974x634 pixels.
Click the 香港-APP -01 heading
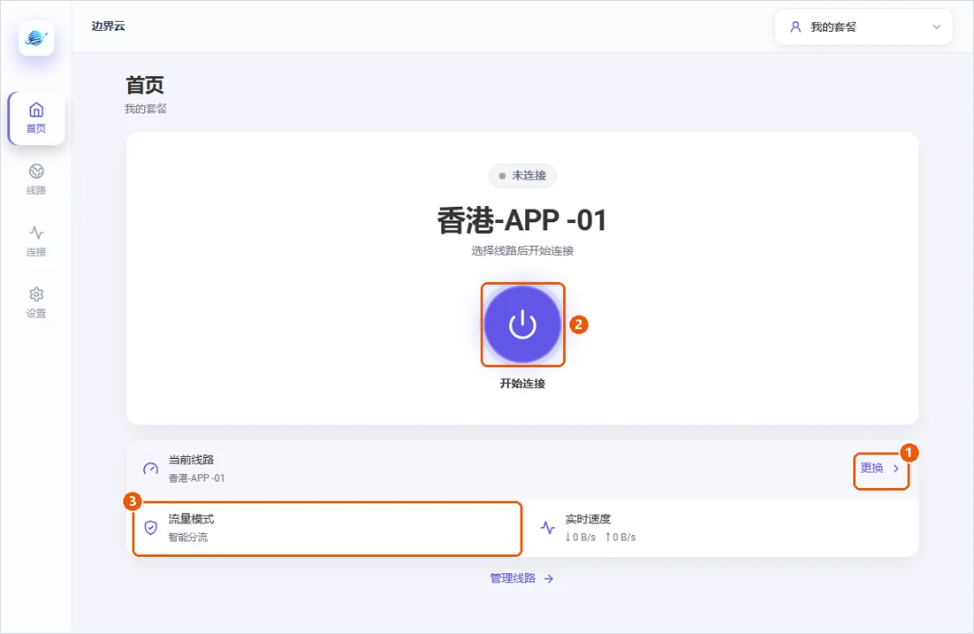click(x=521, y=221)
